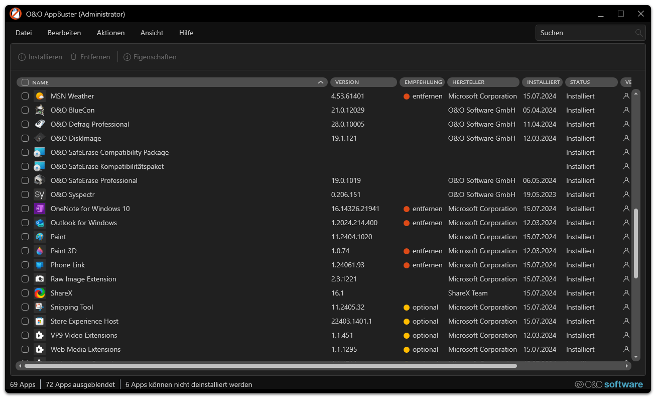This screenshot has width=656, height=398.
Task: Click the '69 Apps' status bar text
Action: tap(23, 384)
